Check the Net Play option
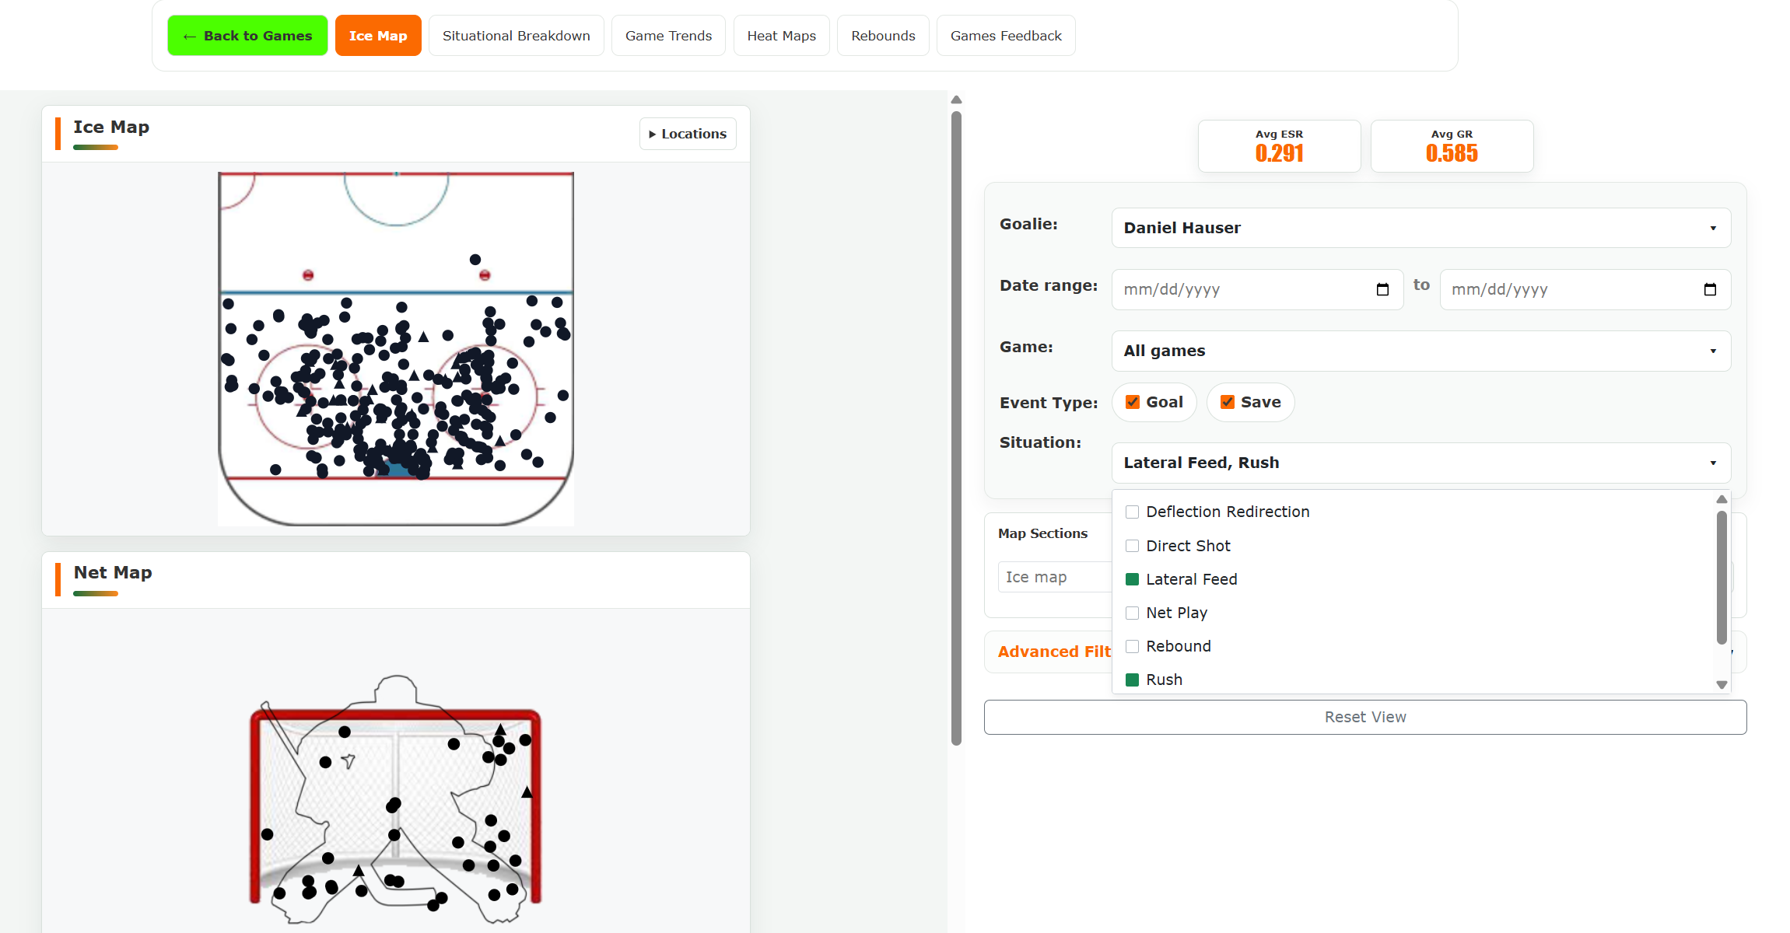 (x=1133, y=613)
